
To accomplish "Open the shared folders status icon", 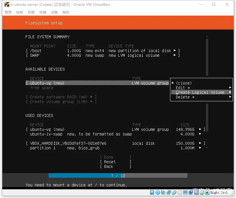I will click(180, 192).
